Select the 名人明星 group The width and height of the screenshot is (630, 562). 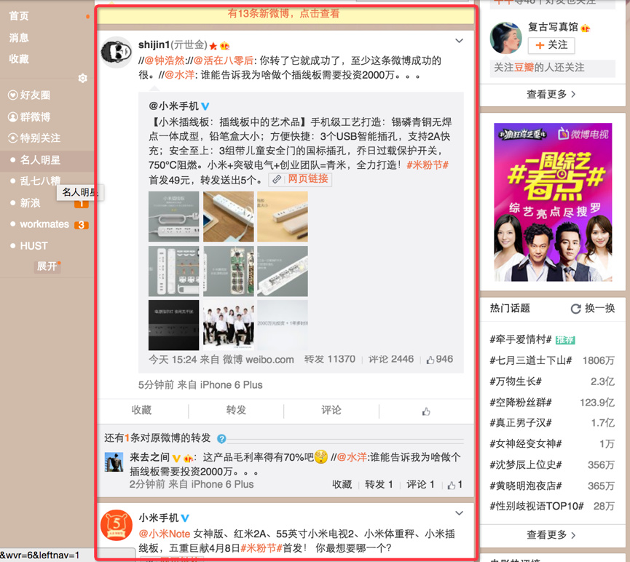point(40,160)
